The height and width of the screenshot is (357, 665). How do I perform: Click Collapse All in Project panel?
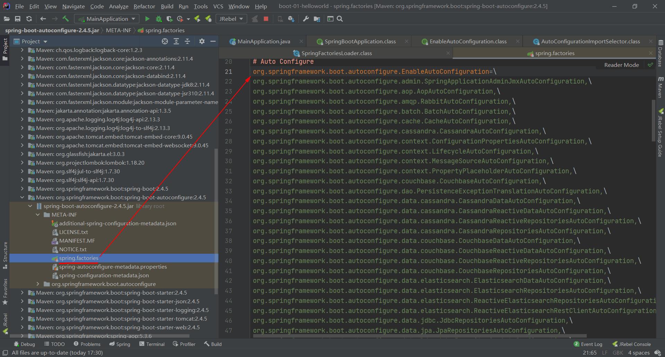[187, 41]
